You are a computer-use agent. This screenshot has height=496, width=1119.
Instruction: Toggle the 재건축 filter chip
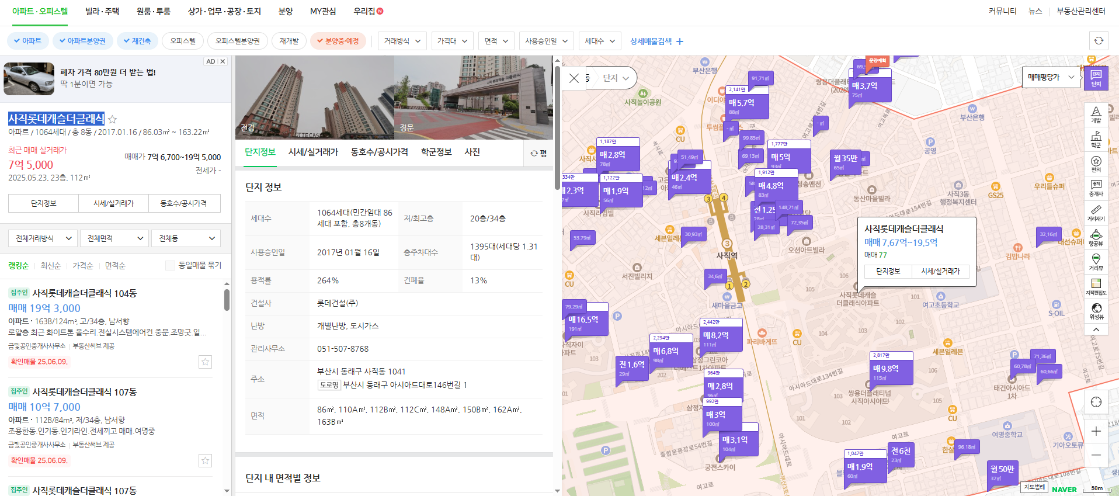(x=137, y=41)
